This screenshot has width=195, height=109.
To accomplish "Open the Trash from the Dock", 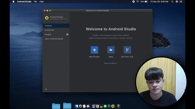I will point(119,106).
